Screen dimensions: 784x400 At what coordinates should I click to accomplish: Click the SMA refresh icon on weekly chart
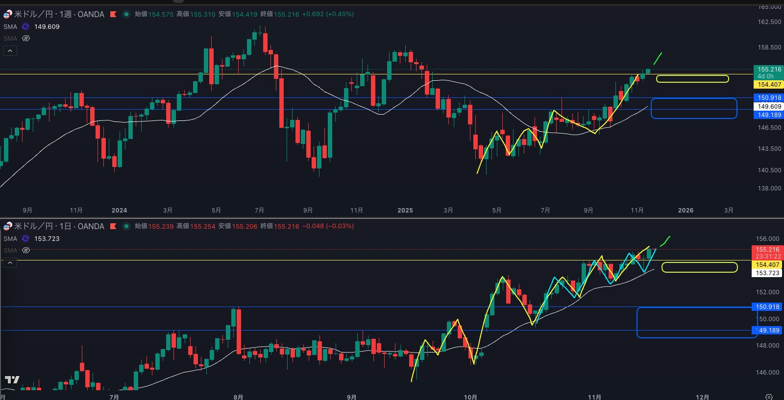(25, 27)
